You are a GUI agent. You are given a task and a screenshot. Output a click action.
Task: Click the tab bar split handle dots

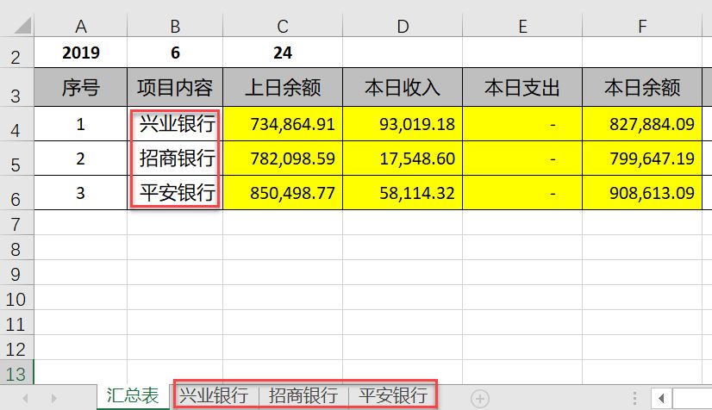634,398
